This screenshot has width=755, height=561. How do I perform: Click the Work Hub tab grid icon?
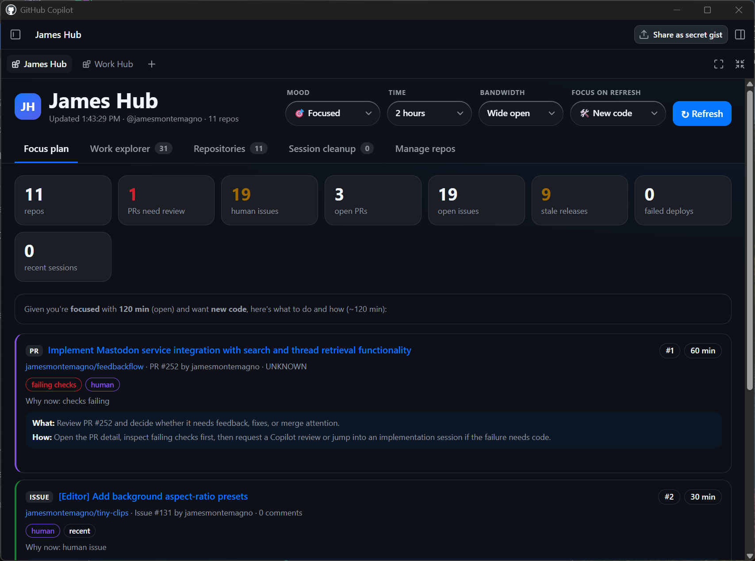coord(87,64)
